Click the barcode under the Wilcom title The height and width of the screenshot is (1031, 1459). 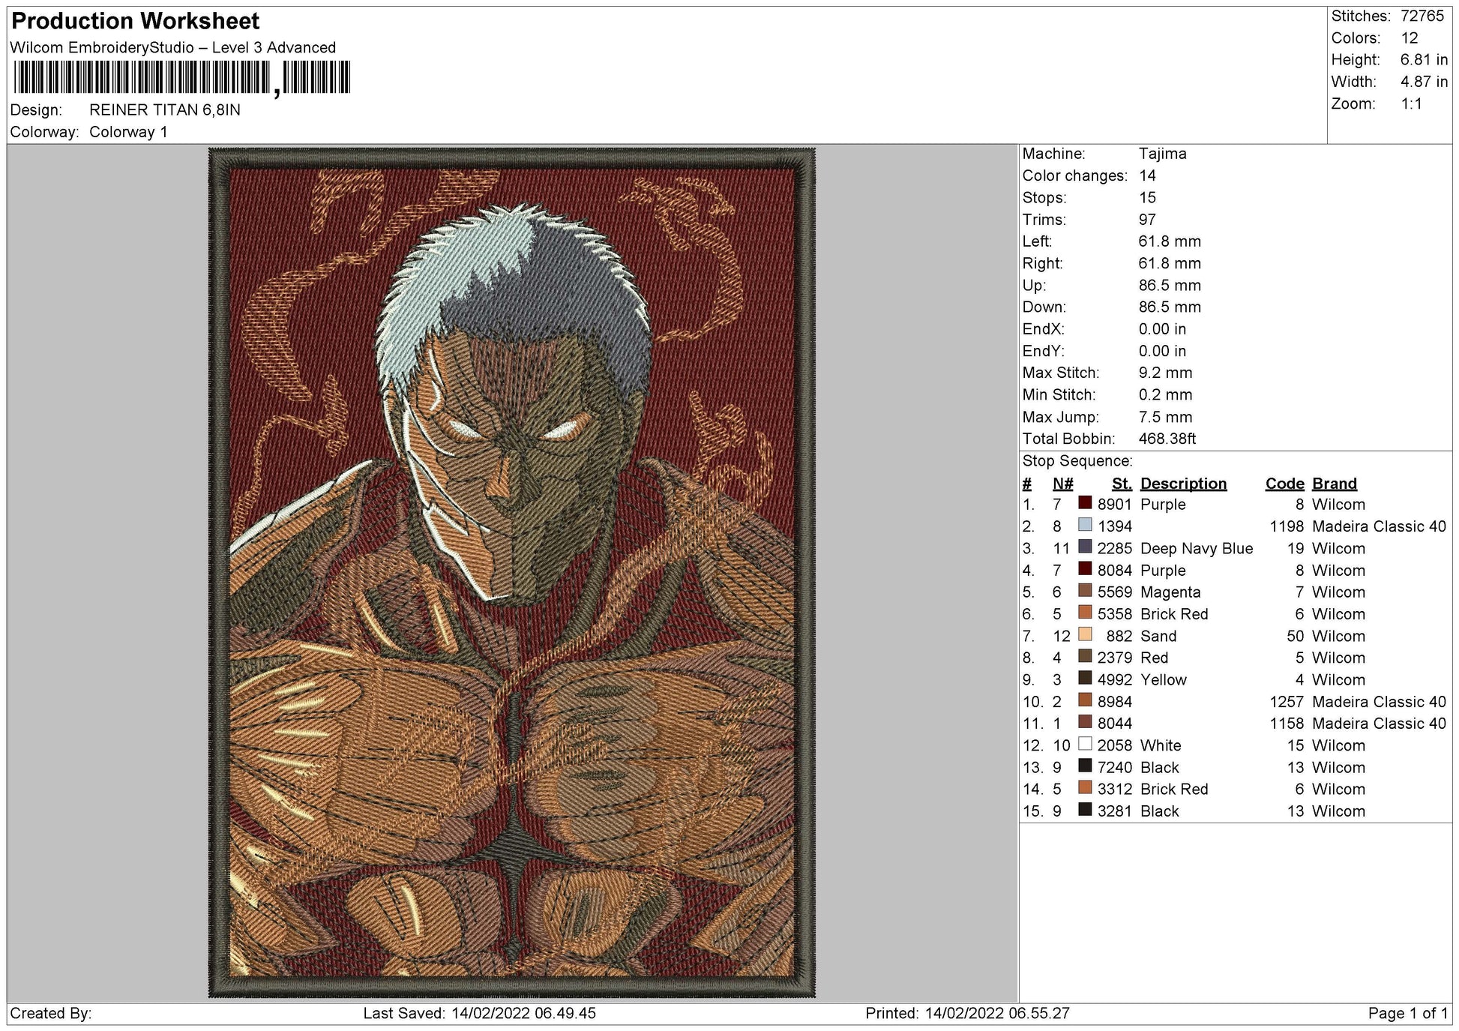182,77
